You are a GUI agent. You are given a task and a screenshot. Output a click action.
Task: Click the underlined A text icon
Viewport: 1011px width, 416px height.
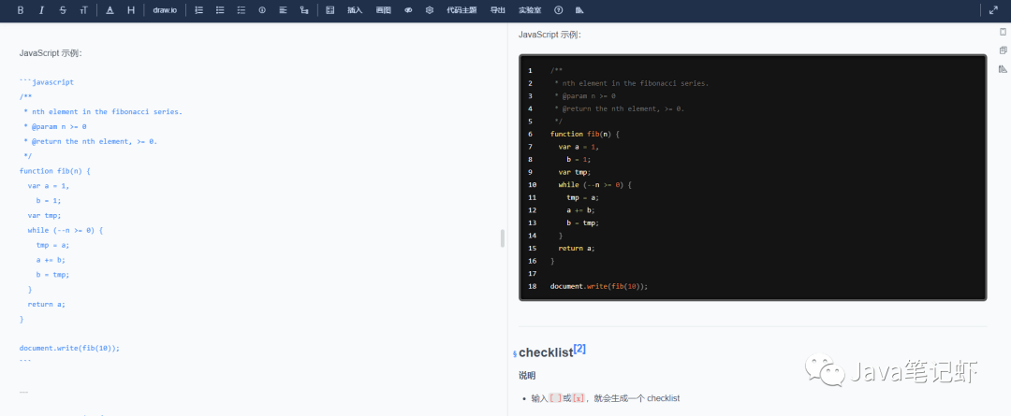click(x=110, y=10)
